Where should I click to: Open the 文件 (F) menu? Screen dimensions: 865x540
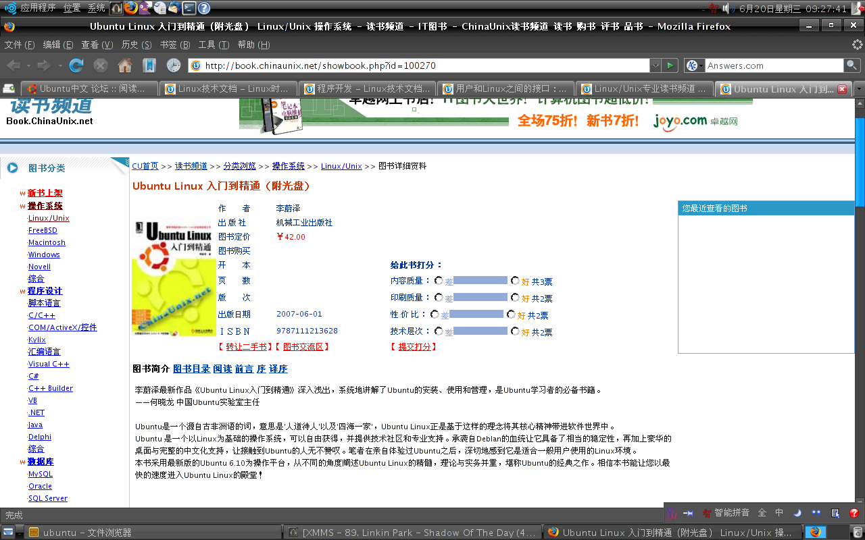pos(20,45)
